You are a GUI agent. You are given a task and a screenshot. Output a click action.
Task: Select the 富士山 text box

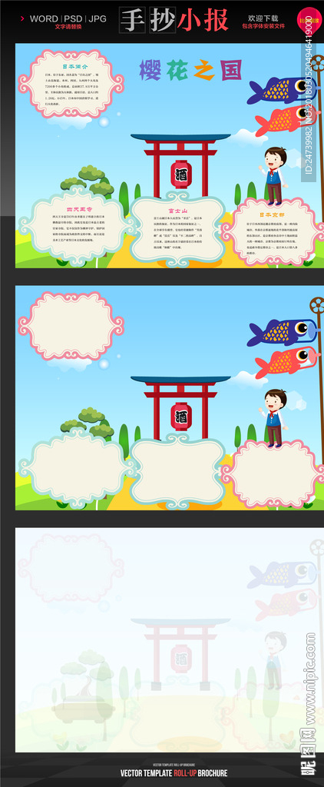click(x=177, y=228)
